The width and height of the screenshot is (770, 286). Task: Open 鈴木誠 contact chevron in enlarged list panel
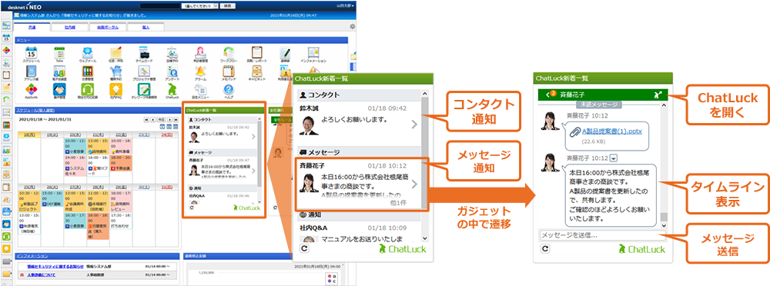[x=414, y=125]
